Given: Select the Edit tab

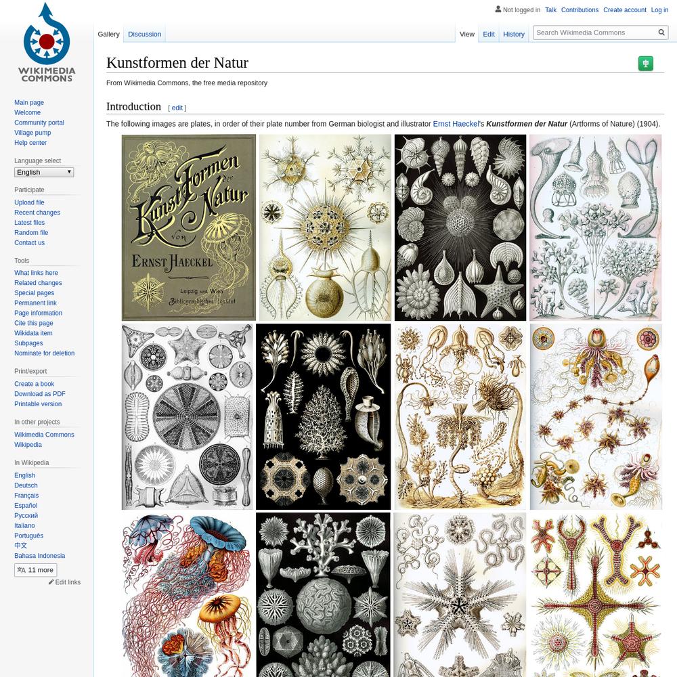Looking at the screenshot, I should [488, 34].
